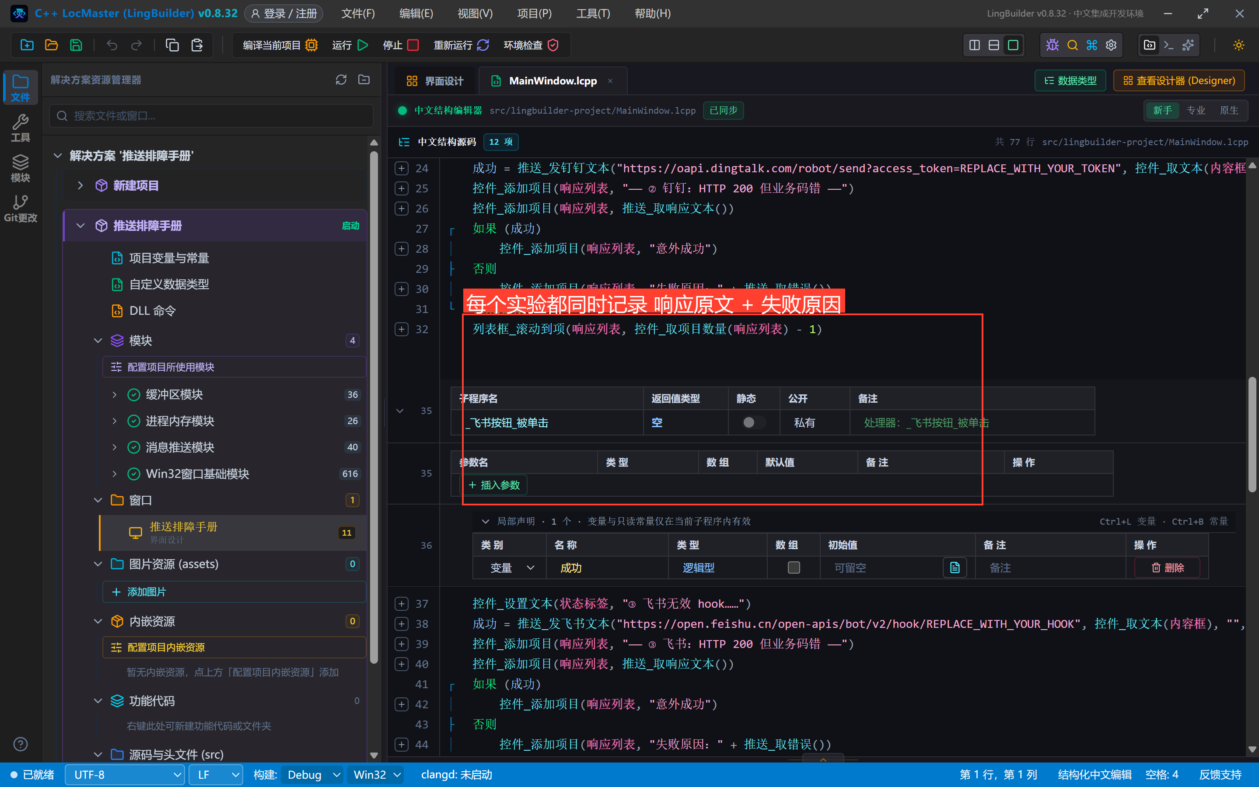
Task: Open the 文件(F) menu
Action: [358, 14]
